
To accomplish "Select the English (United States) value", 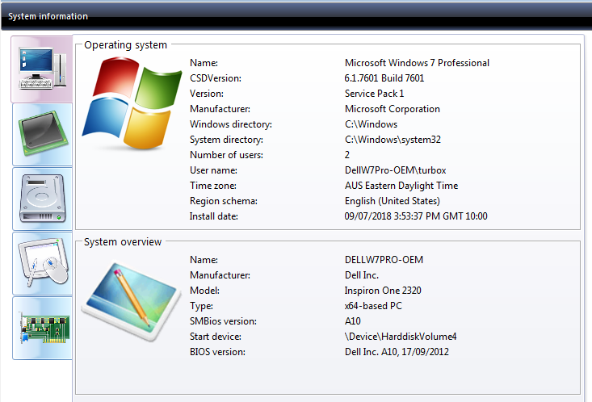I will [x=393, y=201].
